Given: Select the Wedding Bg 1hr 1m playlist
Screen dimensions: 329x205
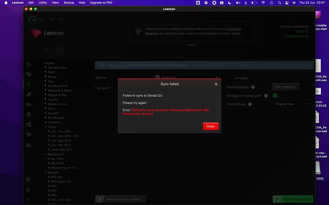Looking at the screenshot, I should click(63, 168).
